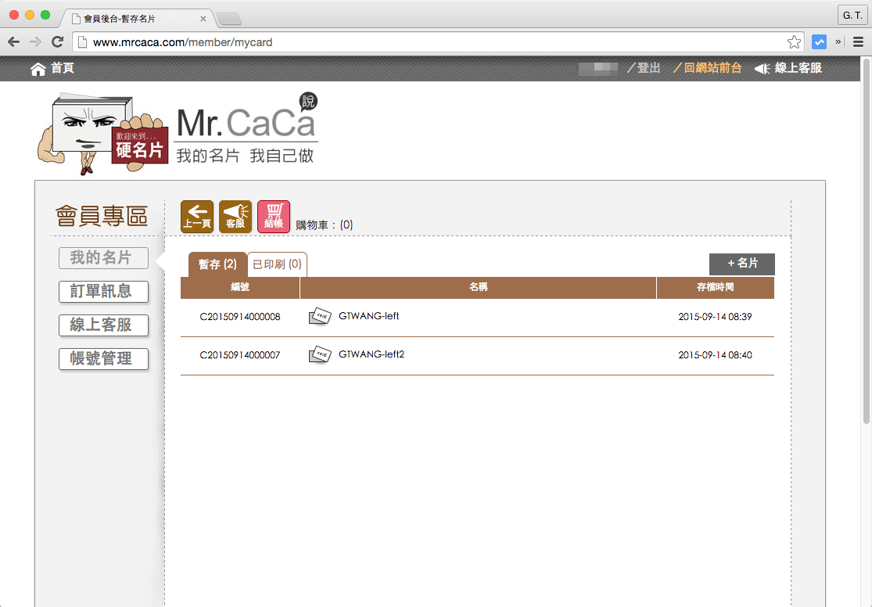
Task: Click the blue extension icon in toolbar
Action: [x=819, y=42]
